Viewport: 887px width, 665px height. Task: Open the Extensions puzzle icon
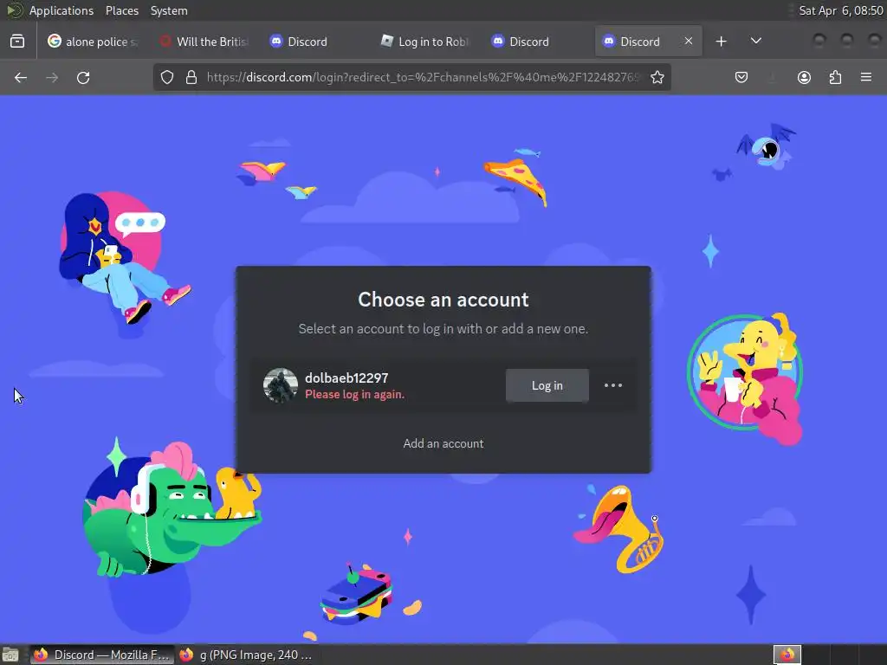tap(835, 77)
